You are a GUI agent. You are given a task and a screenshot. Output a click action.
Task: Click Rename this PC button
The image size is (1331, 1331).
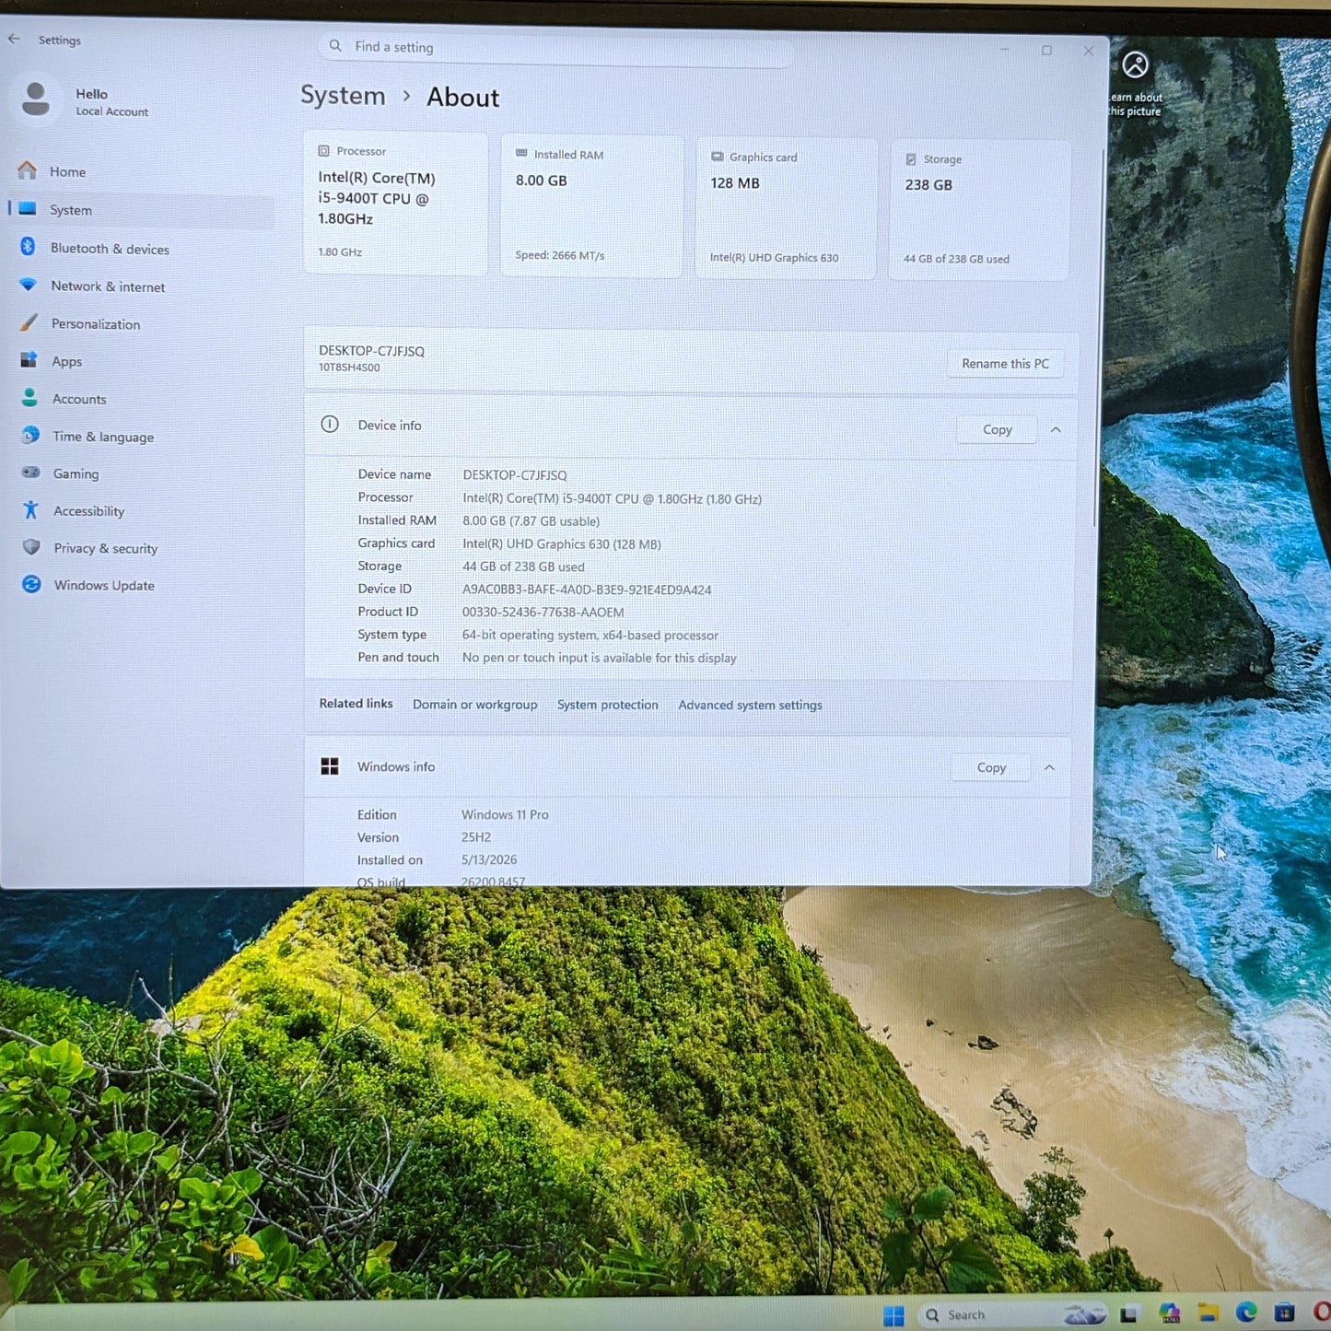click(x=1005, y=364)
